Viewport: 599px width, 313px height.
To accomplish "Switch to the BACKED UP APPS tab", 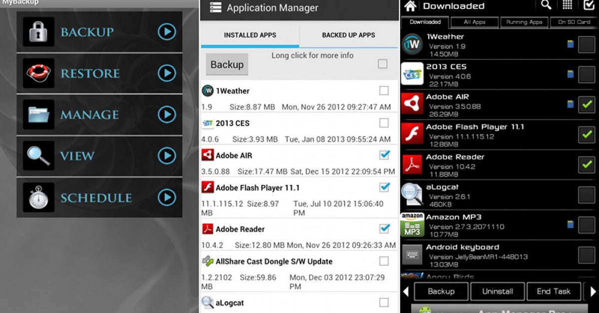I will (x=348, y=35).
